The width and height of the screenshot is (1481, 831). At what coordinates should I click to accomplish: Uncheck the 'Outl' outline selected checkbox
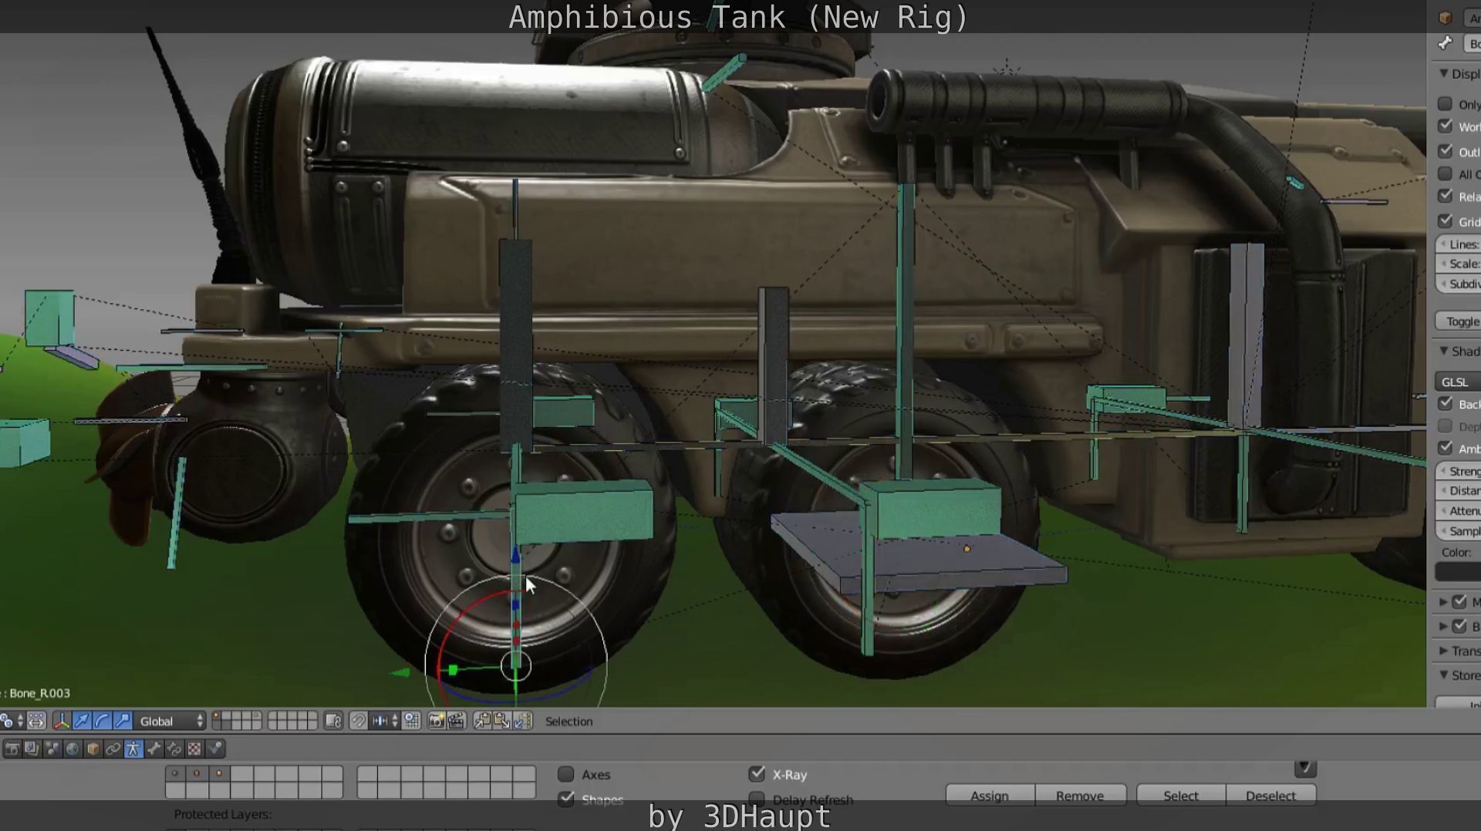pyautogui.click(x=1446, y=152)
